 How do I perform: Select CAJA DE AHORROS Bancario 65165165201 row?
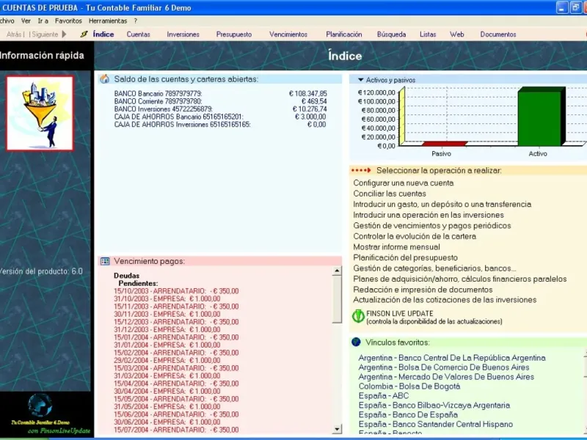pos(220,117)
